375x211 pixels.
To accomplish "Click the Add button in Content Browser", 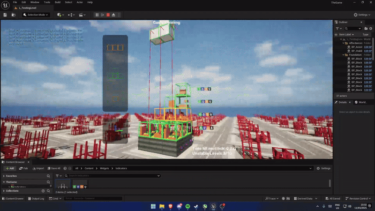I will point(9,168).
